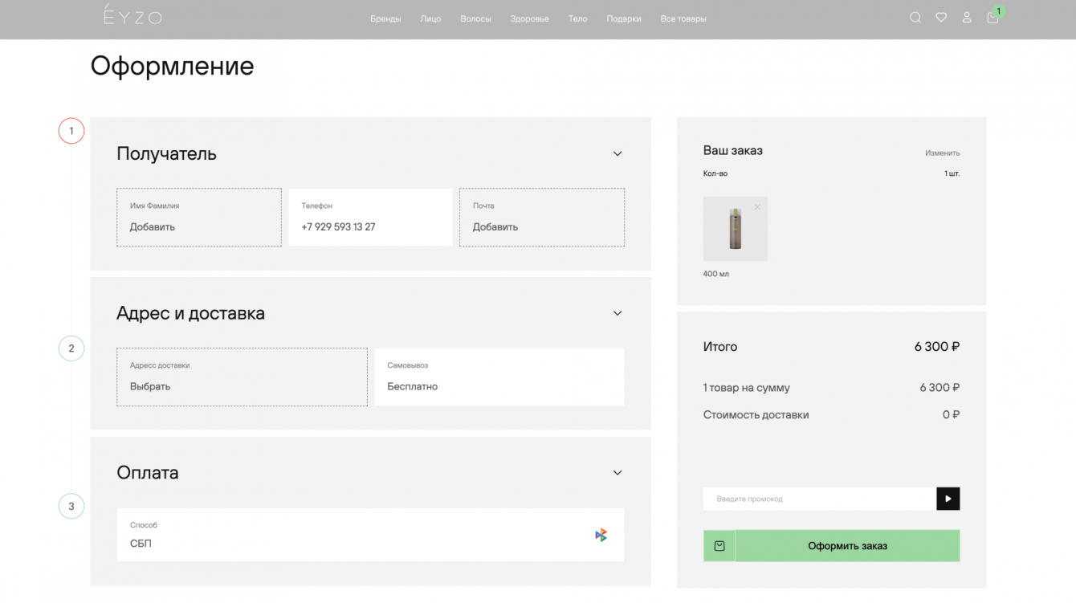Image resolution: width=1076 pixels, height=603 pixels.
Task: Click the Изменить link in order summary
Action: [942, 153]
